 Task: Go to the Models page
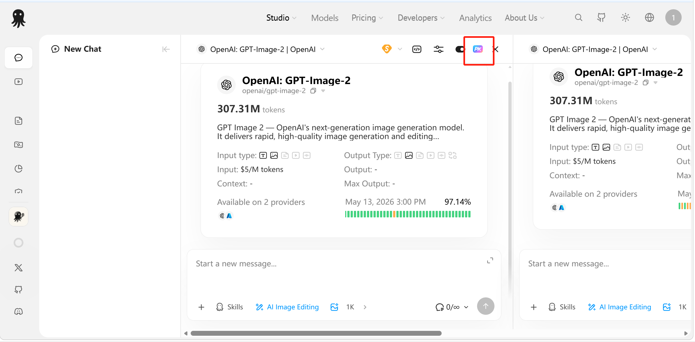pyautogui.click(x=325, y=18)
